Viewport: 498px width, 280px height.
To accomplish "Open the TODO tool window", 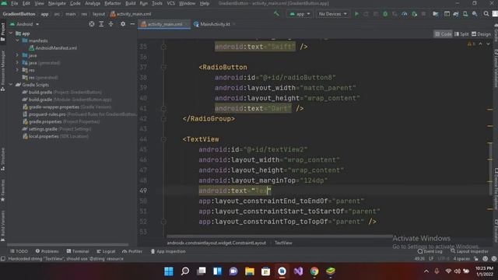I will pos(19,251).
